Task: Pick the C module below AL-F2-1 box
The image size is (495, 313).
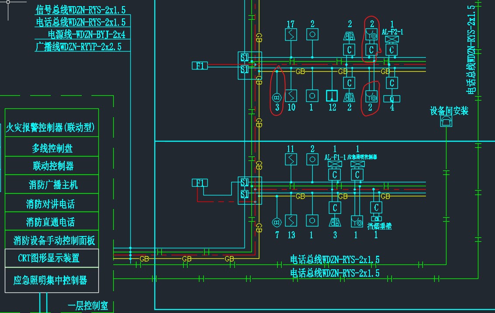Action: pos(391,50)
